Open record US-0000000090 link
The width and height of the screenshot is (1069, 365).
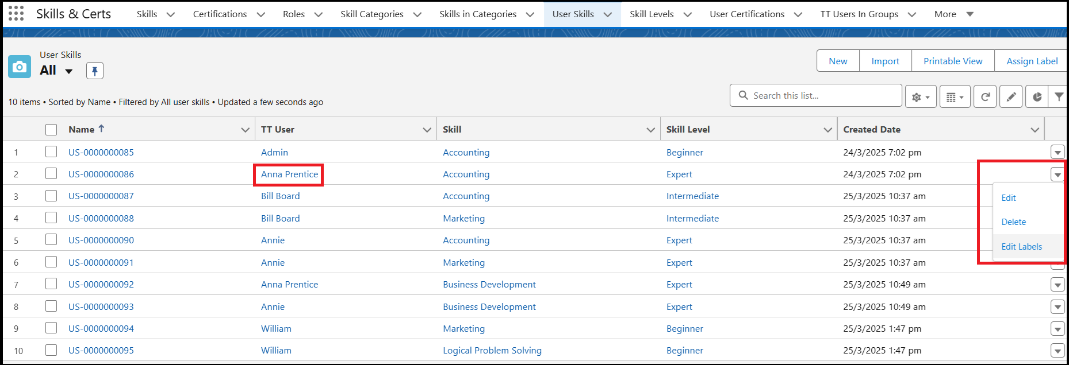[101, 240]
